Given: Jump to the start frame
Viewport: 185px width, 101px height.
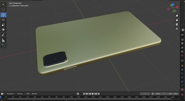Looking at the screenshot, I should (84, 94).
